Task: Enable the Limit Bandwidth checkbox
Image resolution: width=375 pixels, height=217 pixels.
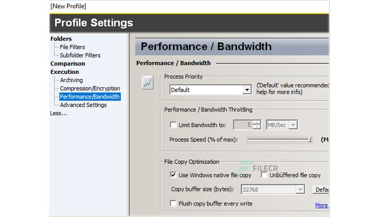Action: [x=173, y=125]
